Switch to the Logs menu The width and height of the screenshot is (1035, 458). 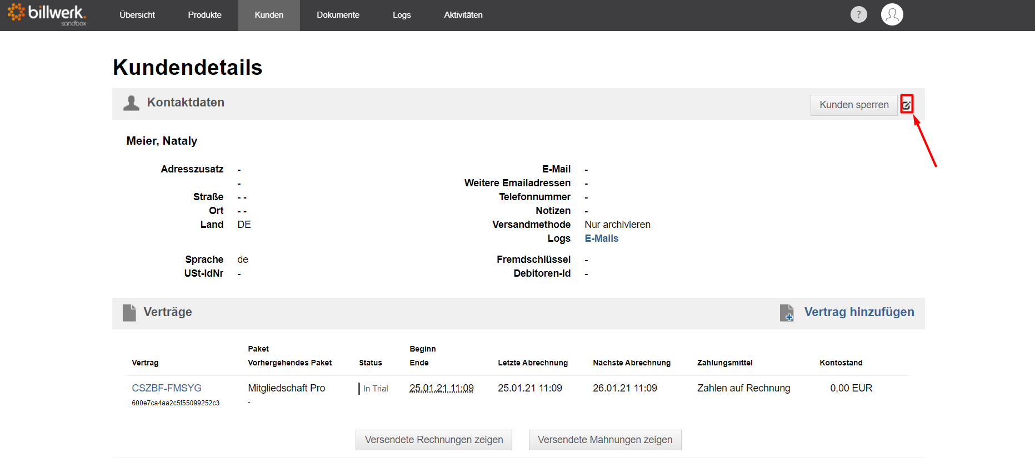pyautogui.click(x=402, y=15)
